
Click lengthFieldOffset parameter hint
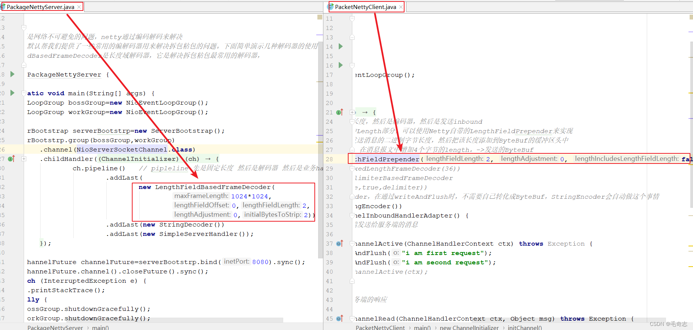click(202, 205)
